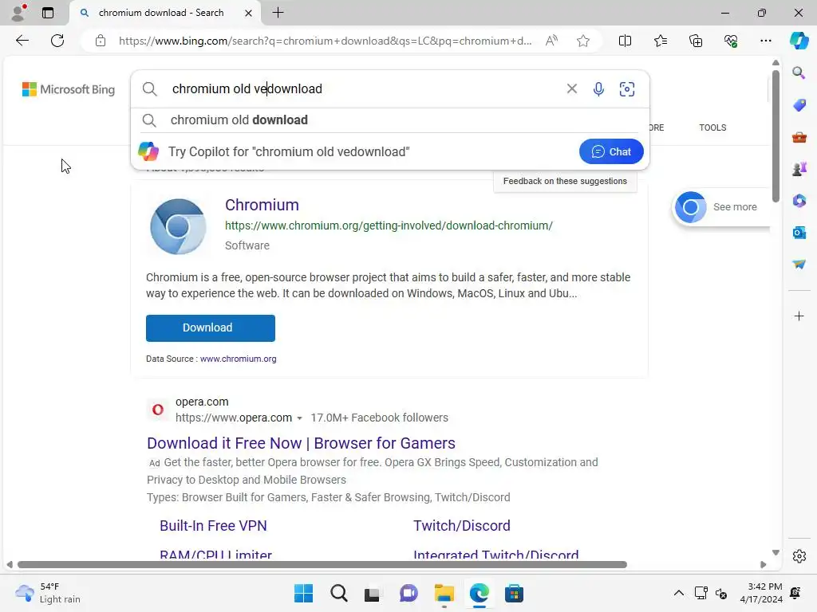Click the address bar URL

point(326,41)
